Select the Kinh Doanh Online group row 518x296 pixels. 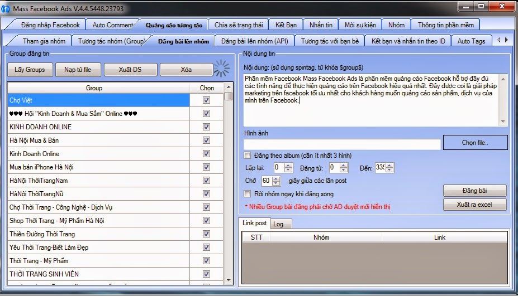pos(98,154)
